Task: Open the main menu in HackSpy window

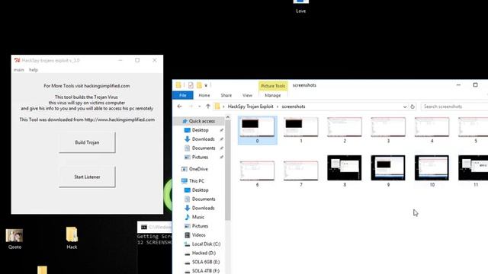Action: [x=18, y=70]
